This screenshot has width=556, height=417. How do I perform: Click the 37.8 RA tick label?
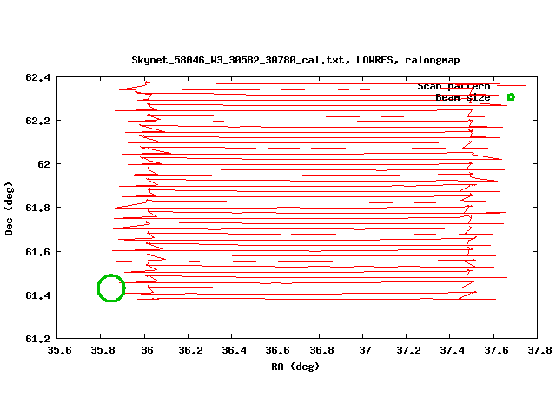tap(539, 350)
